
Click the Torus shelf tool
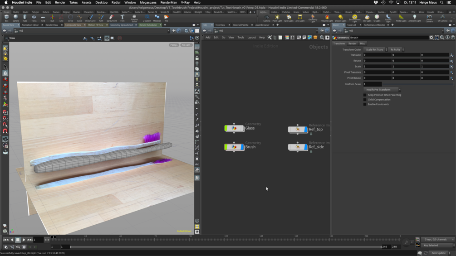[34, 18]
